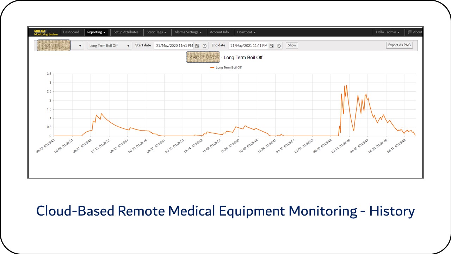Navigate to Account Info
The height and width of the screenshot is (254, 451).
pos(219,32)
